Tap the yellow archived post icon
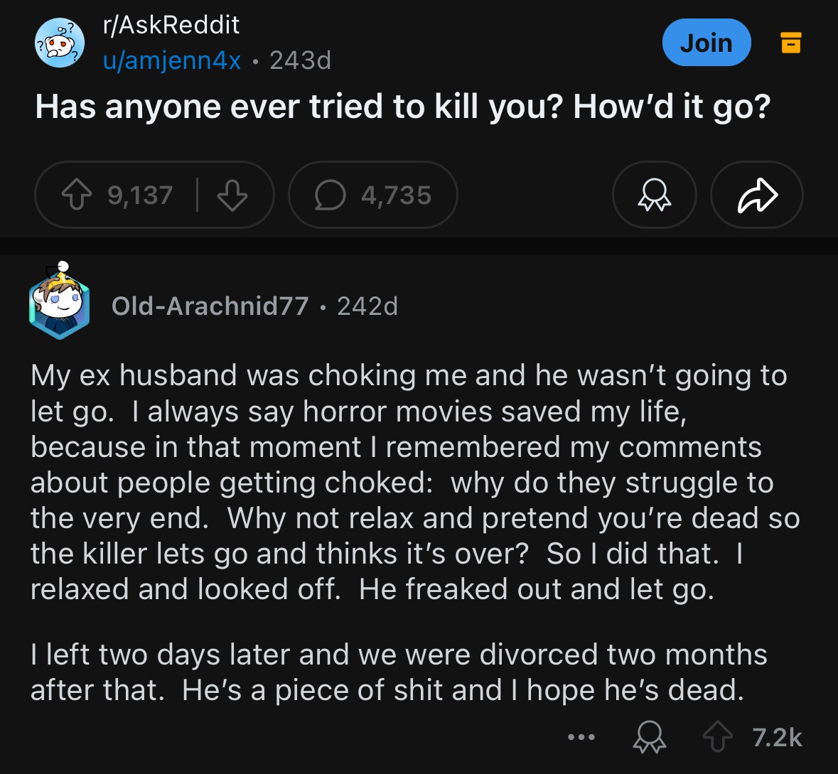The width and height of the screenshot is (838, 774). 791,43
